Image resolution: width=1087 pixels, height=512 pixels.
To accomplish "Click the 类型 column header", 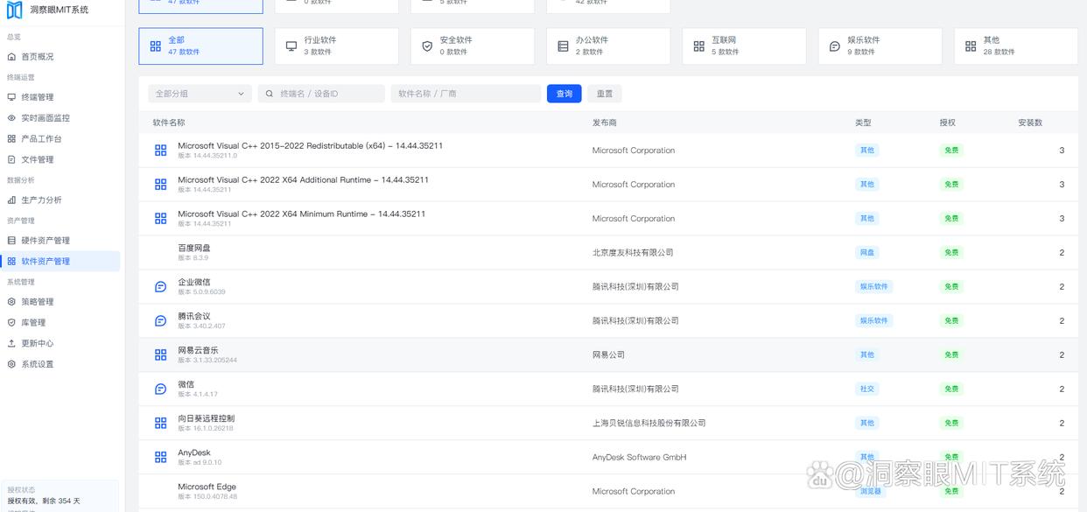I will click(x=863, y=123).
